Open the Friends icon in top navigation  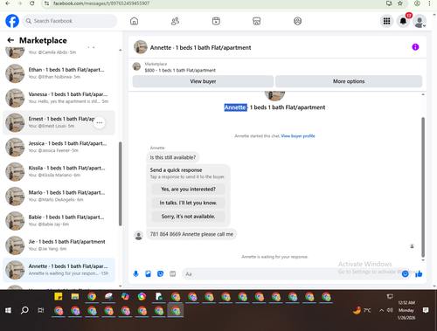pos(175,21)
